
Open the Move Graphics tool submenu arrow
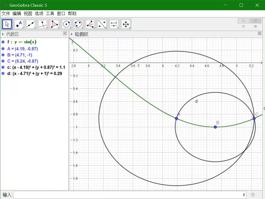[x=130, y=28]
